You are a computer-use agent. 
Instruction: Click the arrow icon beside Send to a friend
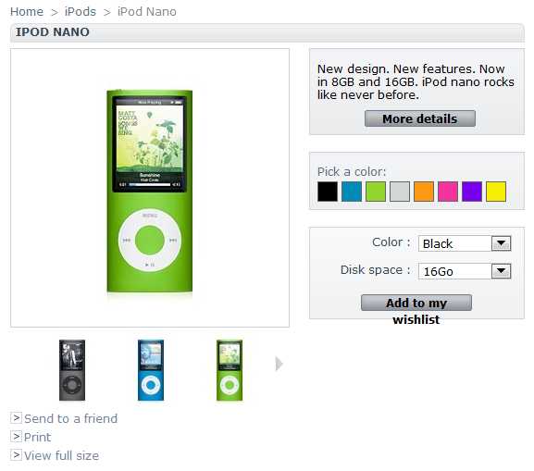pos(16,417)
